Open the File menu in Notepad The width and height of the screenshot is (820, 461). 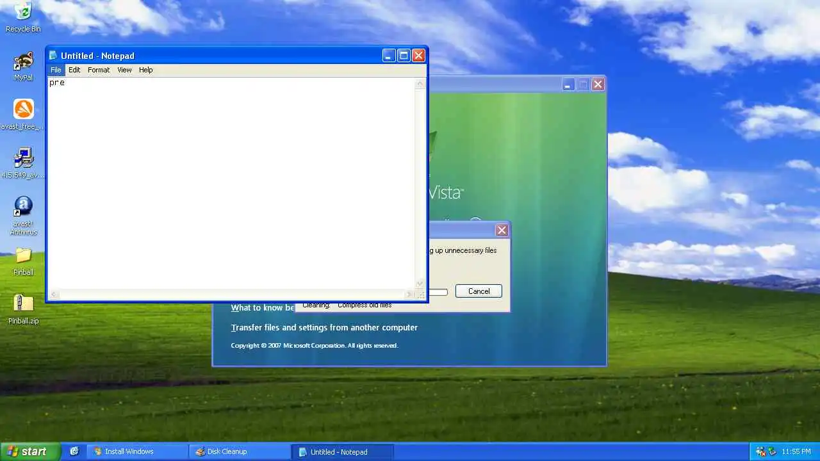[56, 70]
